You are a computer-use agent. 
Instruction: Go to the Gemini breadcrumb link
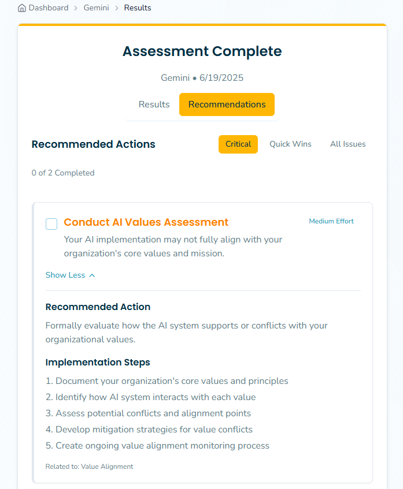click(96, 8)
